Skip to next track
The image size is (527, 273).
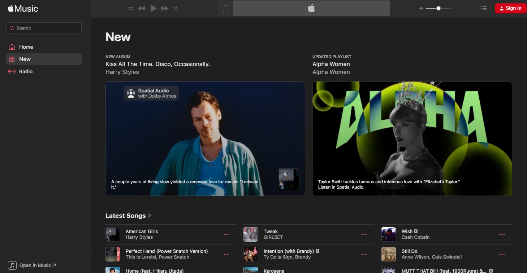pyautogui.click(x=165, y=8)
